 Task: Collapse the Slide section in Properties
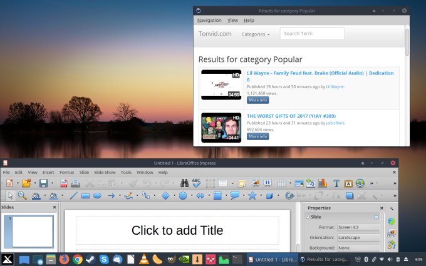308,217
